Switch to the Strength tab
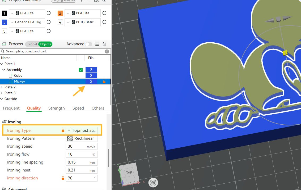The width and height of the screenshot is (301, 190). (56, 108)
